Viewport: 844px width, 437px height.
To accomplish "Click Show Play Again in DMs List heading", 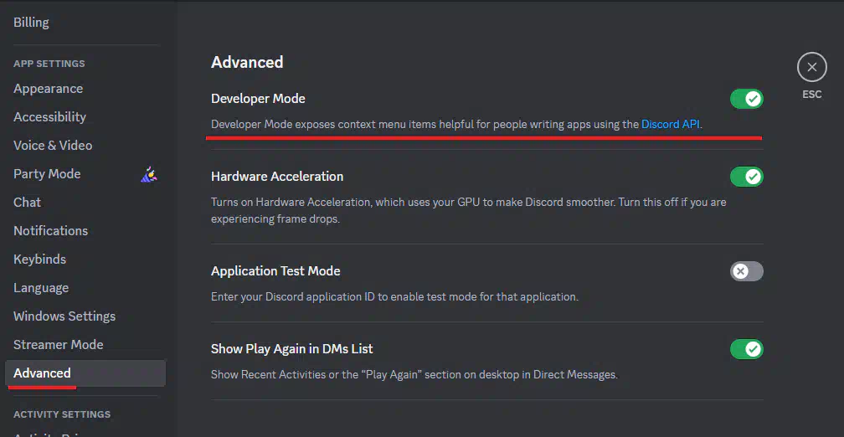I will click(291, 349).
